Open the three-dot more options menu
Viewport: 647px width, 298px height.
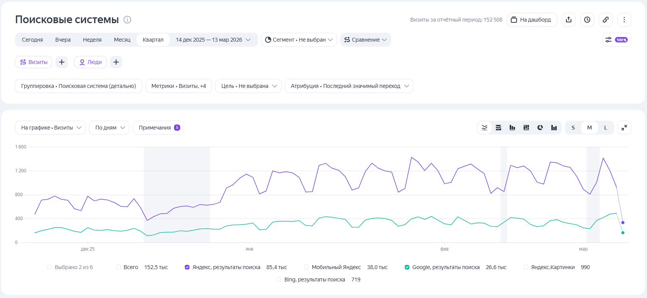pyautogui.click(x=624, y=20)
